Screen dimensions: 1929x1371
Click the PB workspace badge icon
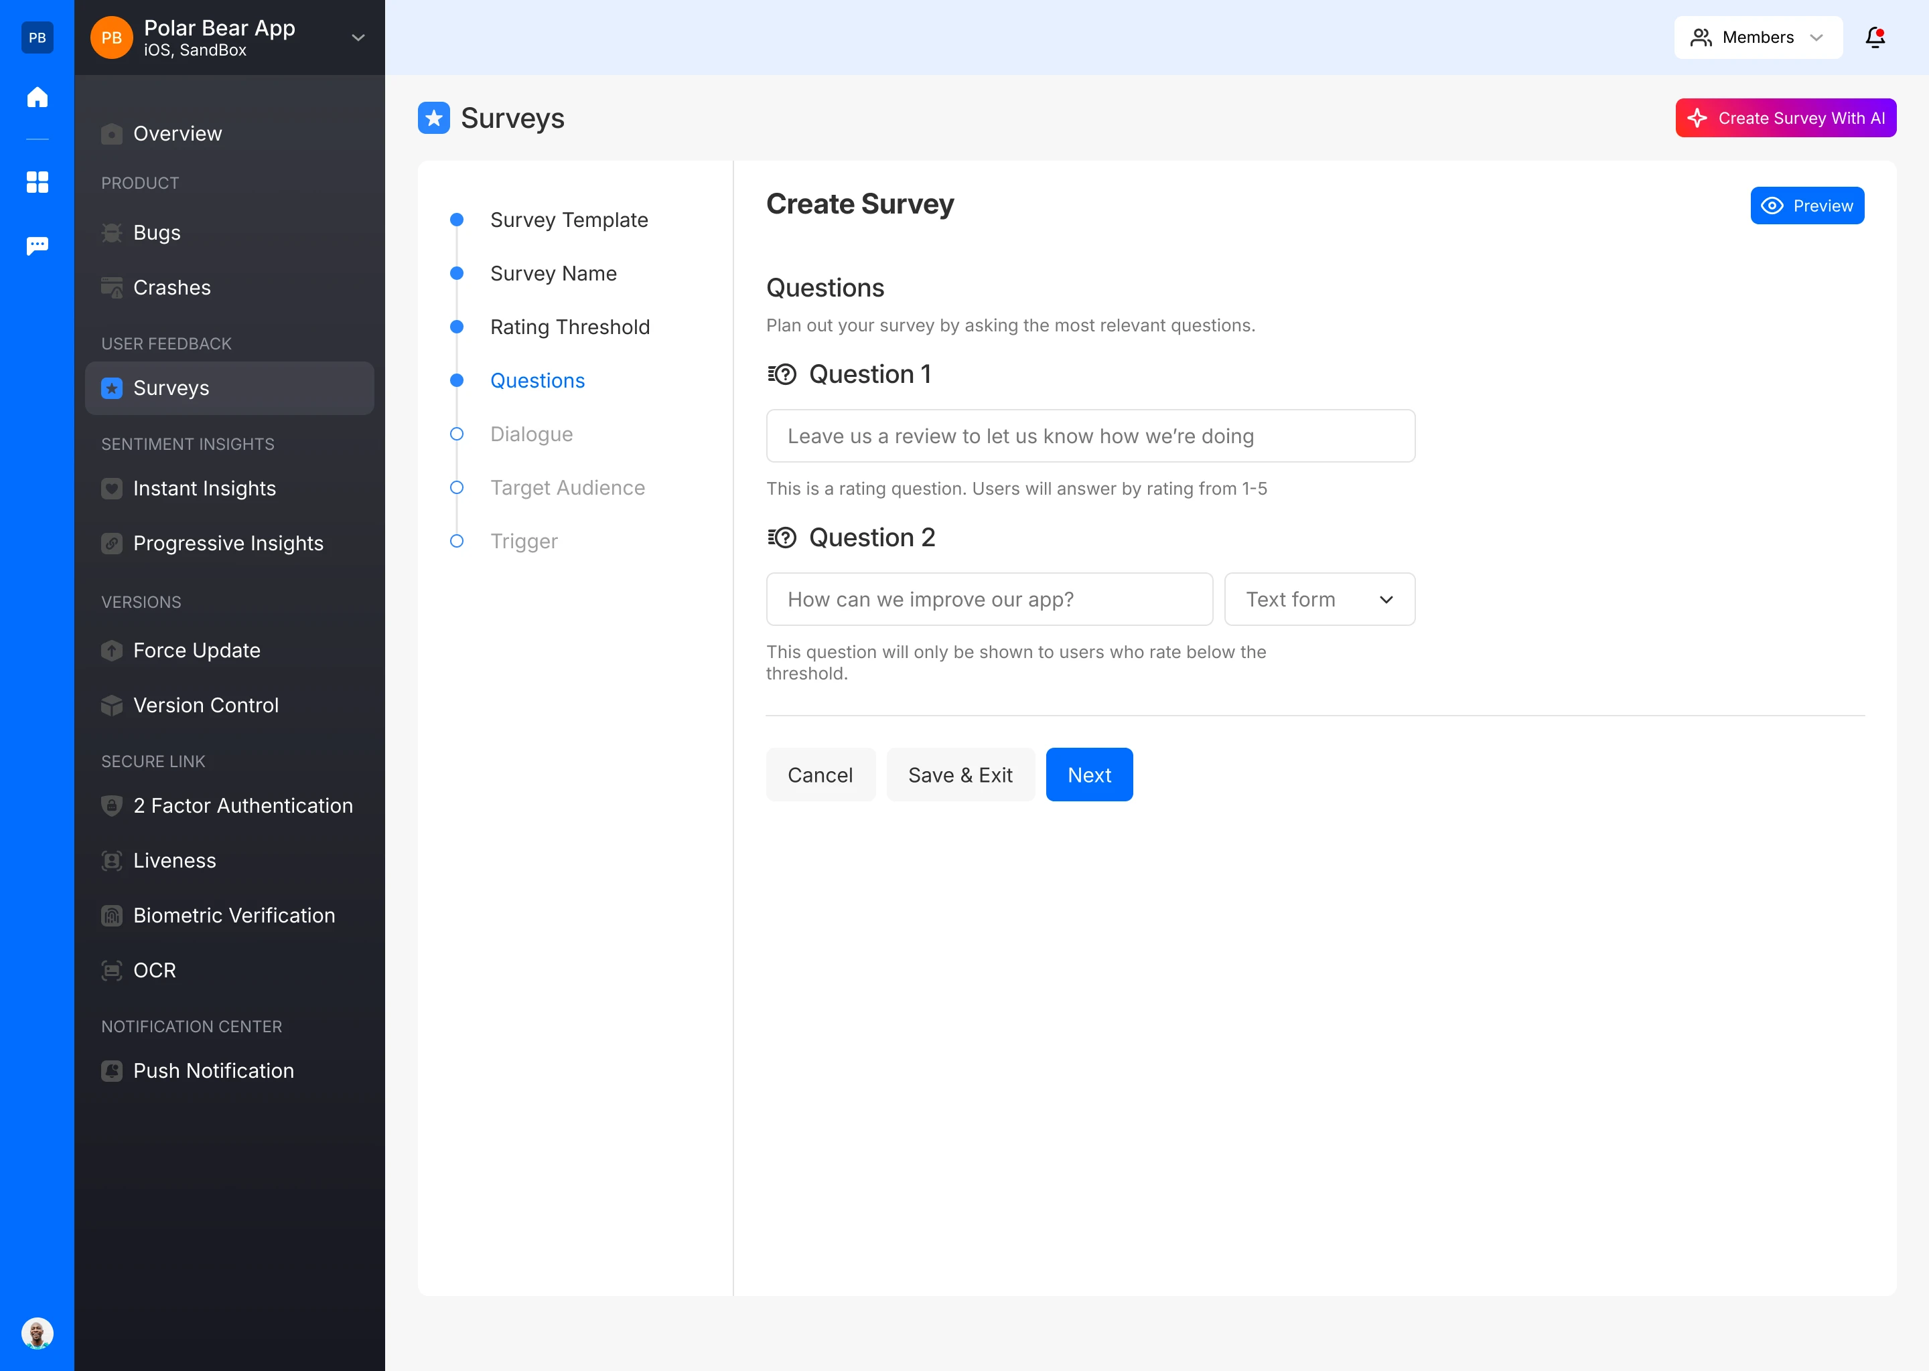37,37
